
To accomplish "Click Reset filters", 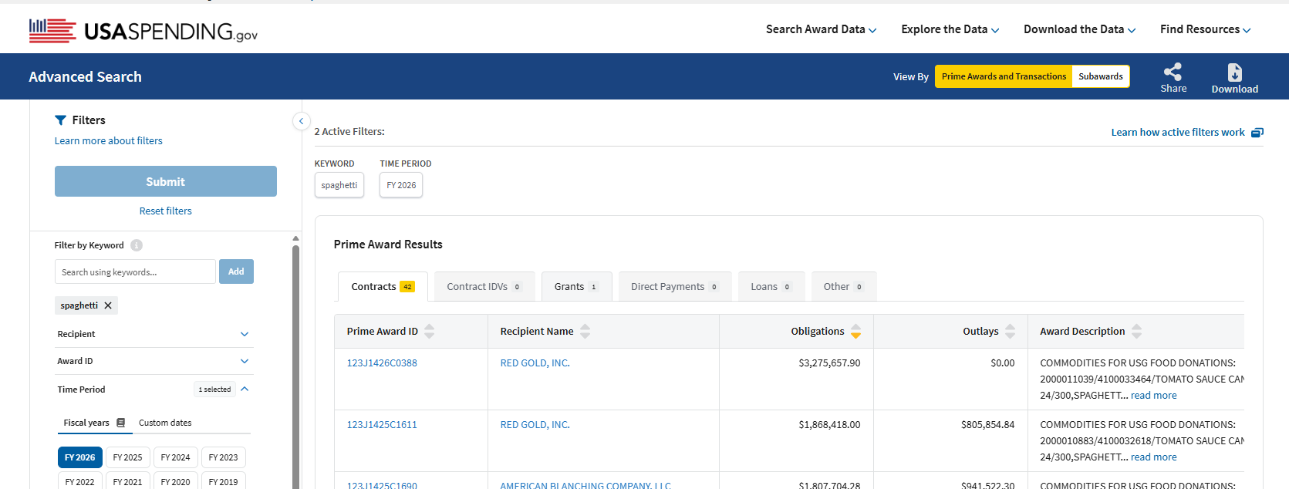I will click(x=166, y=211).
